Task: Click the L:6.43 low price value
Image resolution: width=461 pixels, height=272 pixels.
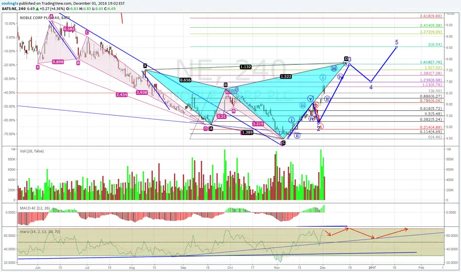Action: 97,8
